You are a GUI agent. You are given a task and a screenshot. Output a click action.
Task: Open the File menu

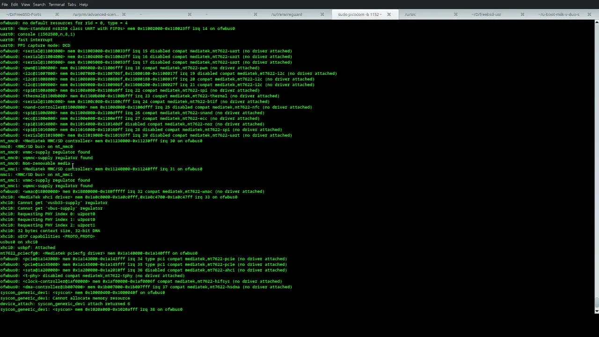5,5
